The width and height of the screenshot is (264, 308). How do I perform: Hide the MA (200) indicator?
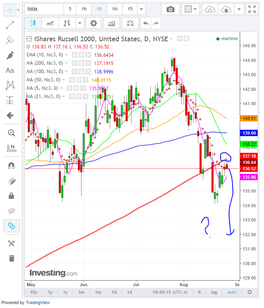[x=75, y=63]
